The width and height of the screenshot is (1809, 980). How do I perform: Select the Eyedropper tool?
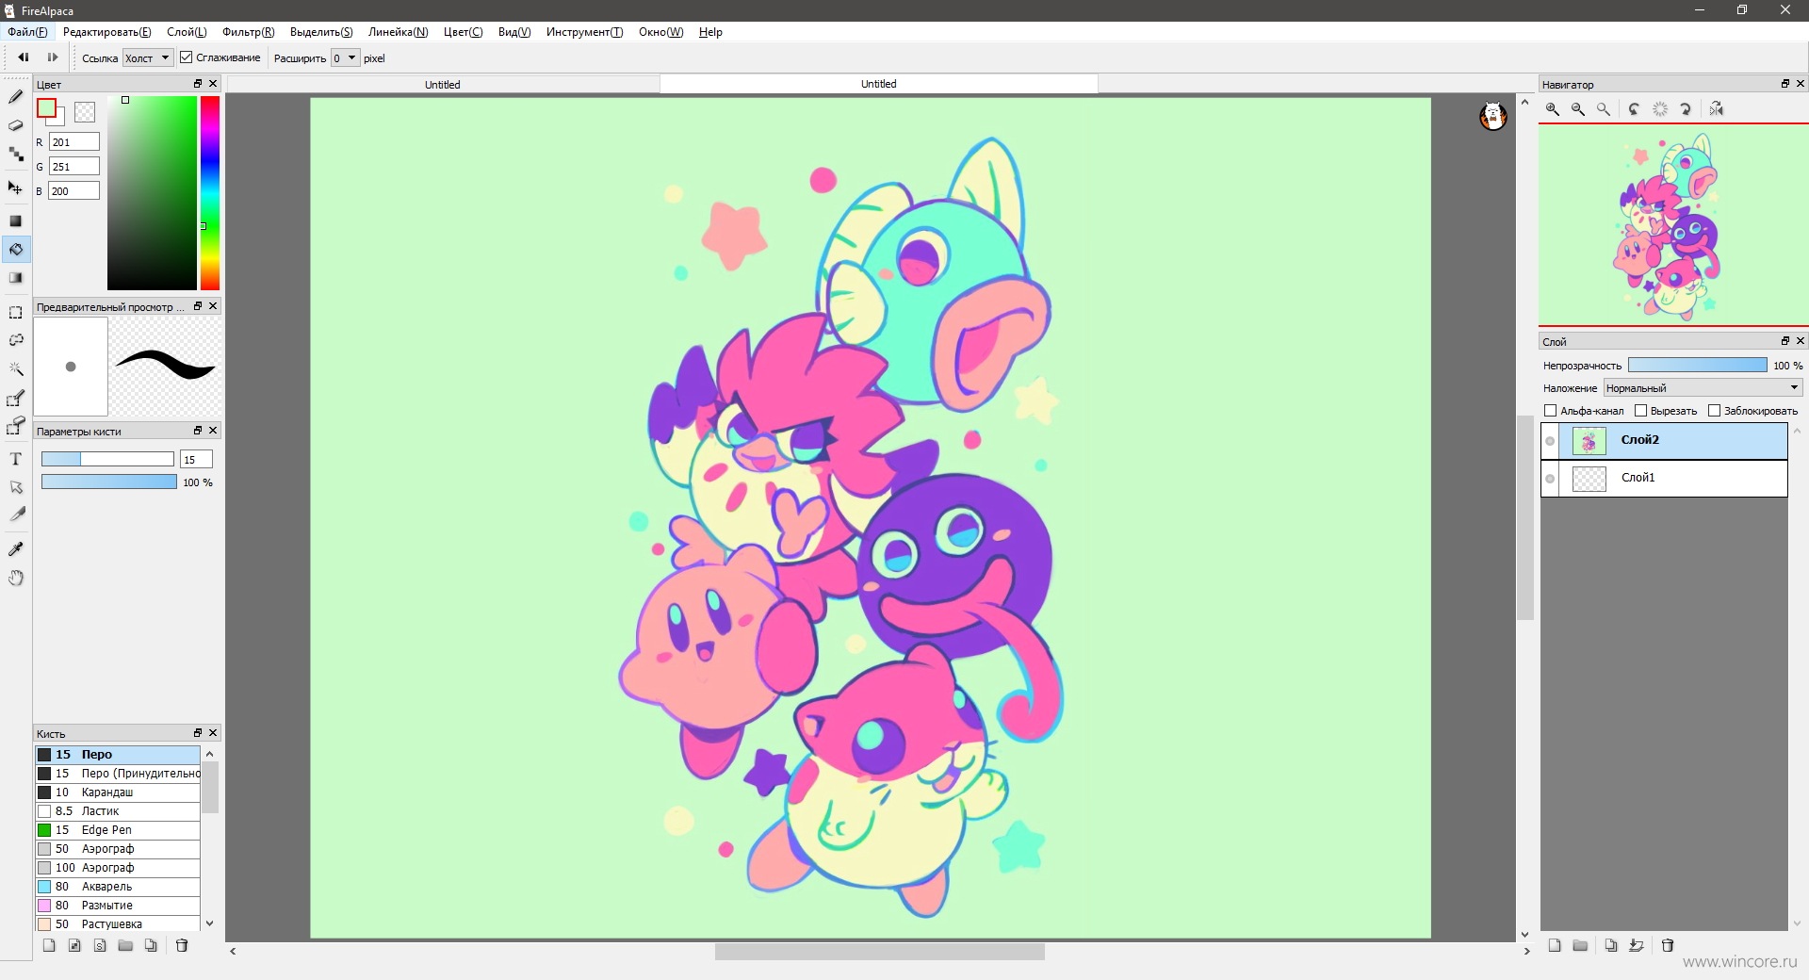coord(16,548)
